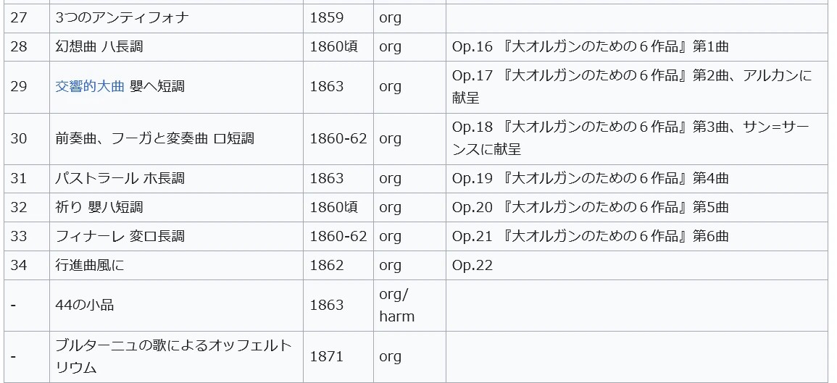
Task: Click the ブルターニュの歌によるオッフェルトリウム title
Action: (x=173, y=356)
